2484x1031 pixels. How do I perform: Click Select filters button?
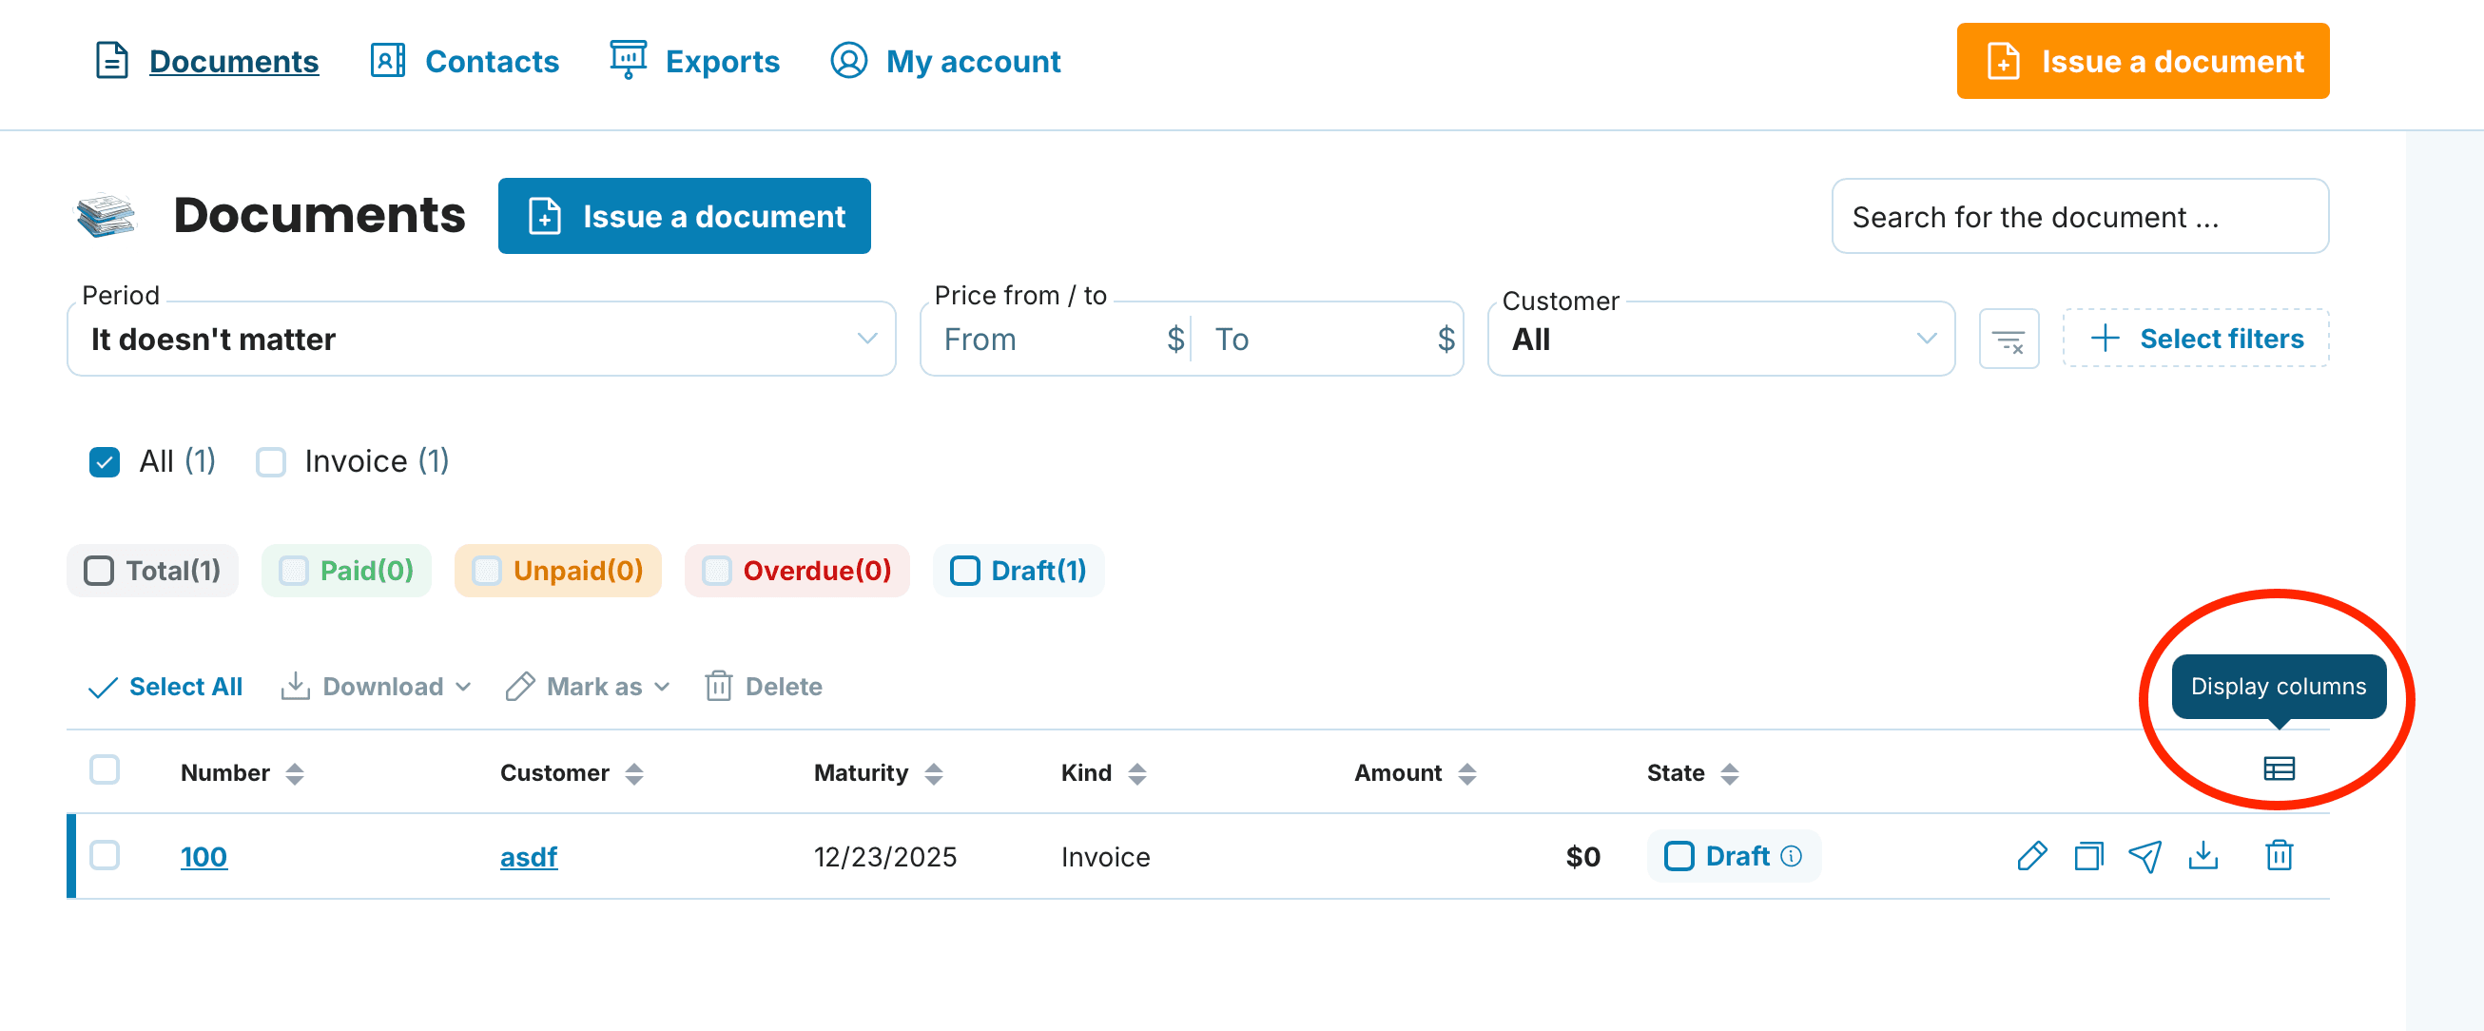2196,339
